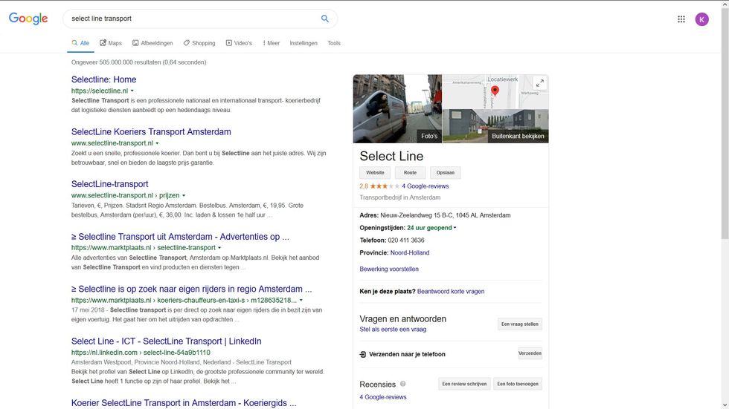Click the phone number 020 411 3636
The width and height of the screenshot is (729, 409).
pos(406,241)
